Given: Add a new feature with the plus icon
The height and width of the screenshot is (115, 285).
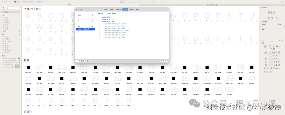Looking at the screenshot, I should 92,27.
